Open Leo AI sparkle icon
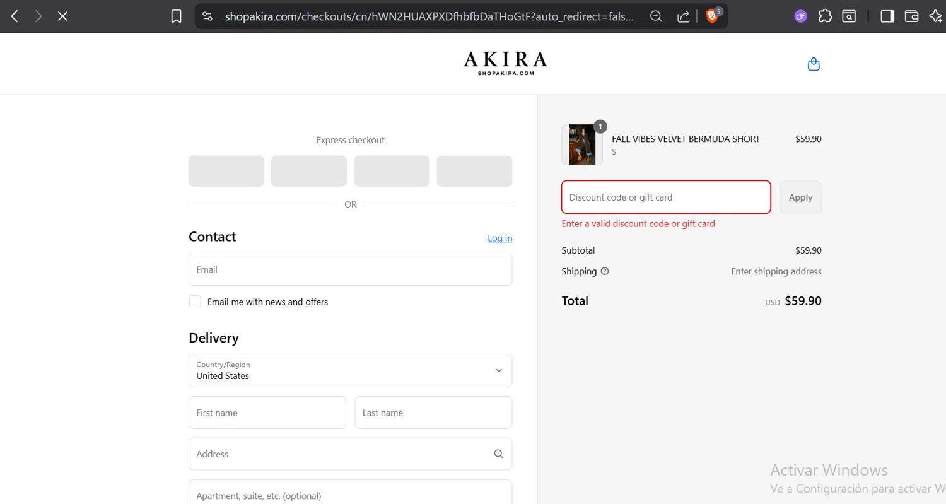This screenshot has width=946, height=504. pos(936,16)
